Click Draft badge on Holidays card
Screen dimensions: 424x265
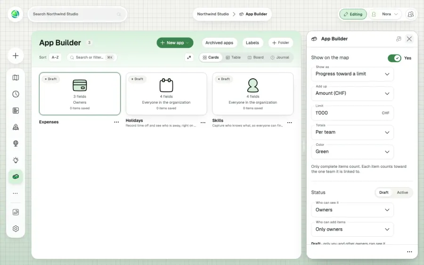137,79
